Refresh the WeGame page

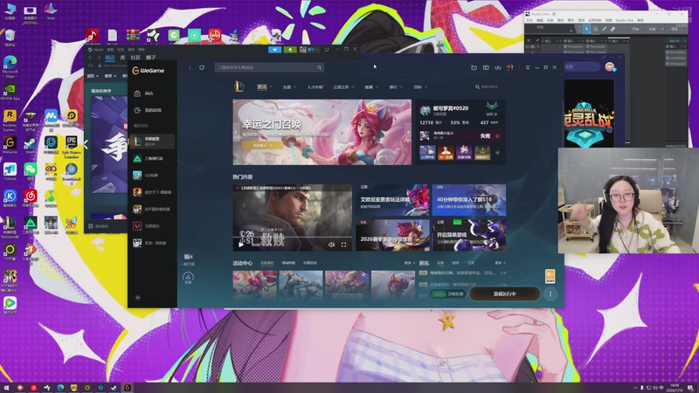pos(202,67)
